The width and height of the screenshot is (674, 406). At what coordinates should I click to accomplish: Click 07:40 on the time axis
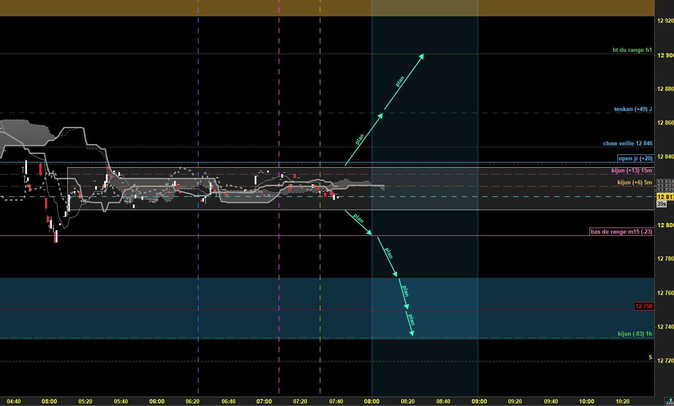coord(336,401)
